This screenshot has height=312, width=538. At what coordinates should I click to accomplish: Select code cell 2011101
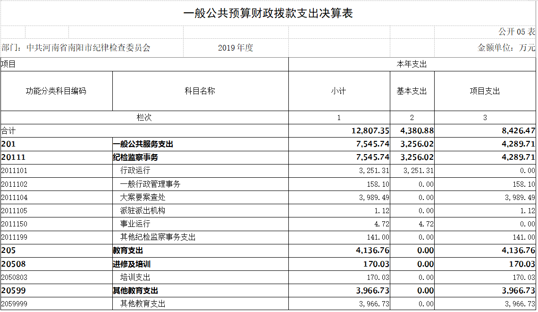pyautogui.click(x=57, y=171)
